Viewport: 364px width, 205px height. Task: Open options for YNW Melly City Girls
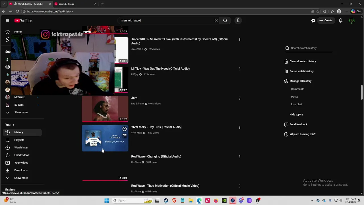tap(240, 128)
